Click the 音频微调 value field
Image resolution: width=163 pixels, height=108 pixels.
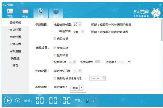pos(77,32)
